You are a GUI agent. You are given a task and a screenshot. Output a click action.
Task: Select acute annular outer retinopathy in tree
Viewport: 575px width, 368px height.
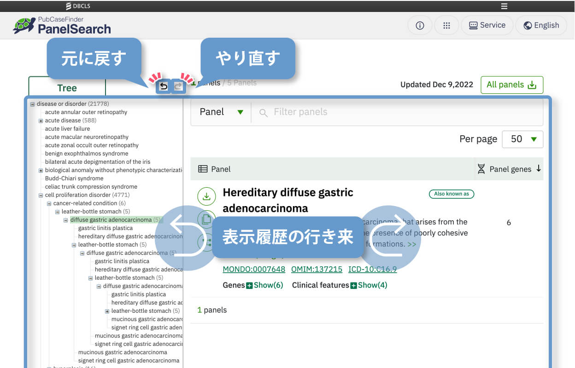coord(86,112)
